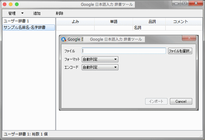Open the フォーマット dropdown
This screenshot has width=205, height=140.
100,59
